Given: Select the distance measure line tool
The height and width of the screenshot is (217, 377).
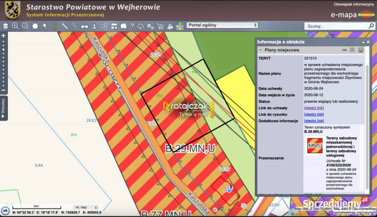Looking at the screenshot, I should [65, 26].
